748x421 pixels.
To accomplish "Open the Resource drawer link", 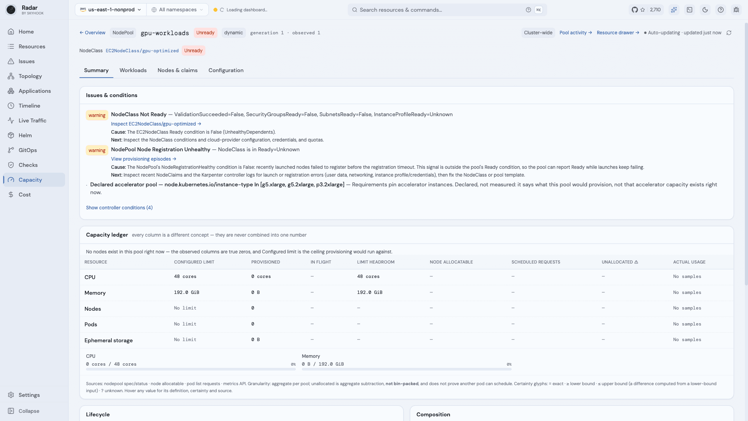I will click(x=618, y=33).
